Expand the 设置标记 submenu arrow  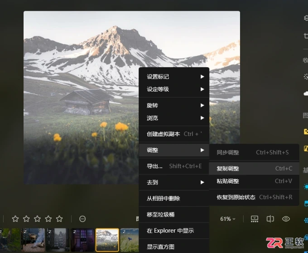pos(202,77)
